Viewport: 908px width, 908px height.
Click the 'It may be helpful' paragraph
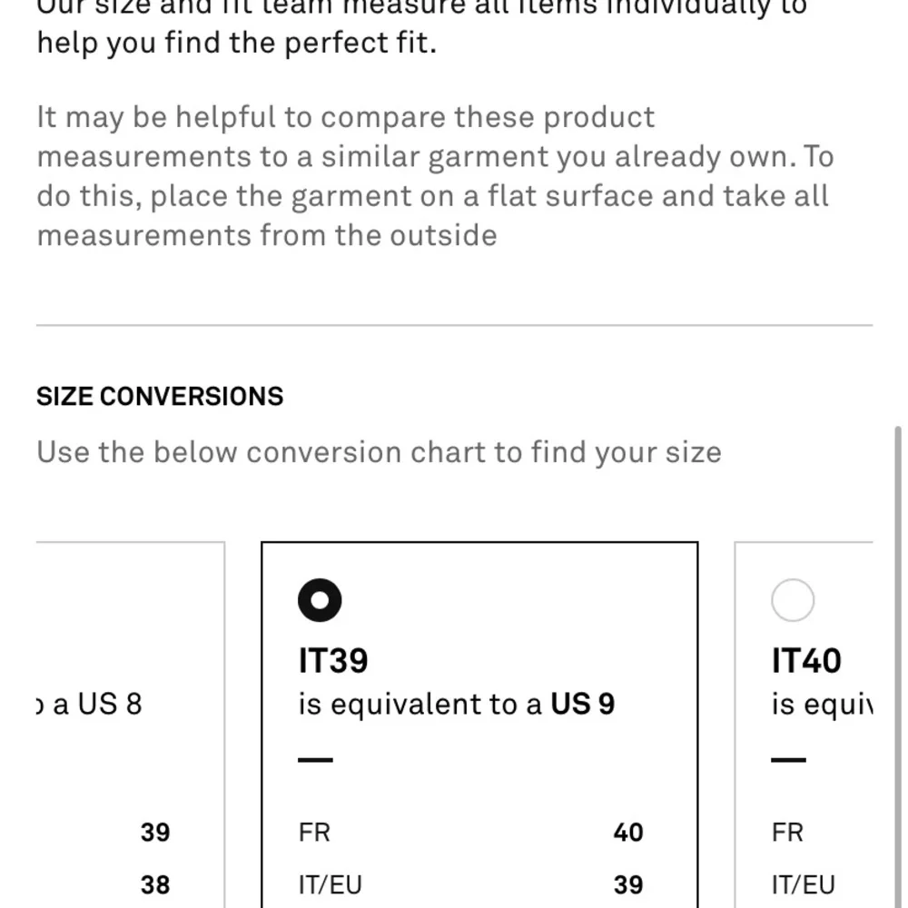[436, 176]
